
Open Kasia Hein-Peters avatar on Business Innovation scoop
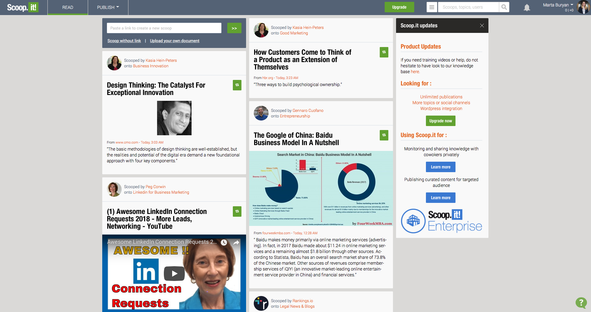pyautogui.click(x=114, y=63)
